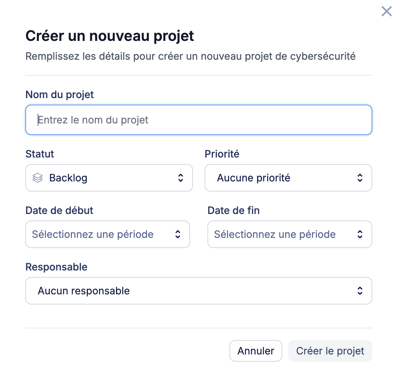Click the Priorité field label
The image size is (399, 378).
[222, 154]
